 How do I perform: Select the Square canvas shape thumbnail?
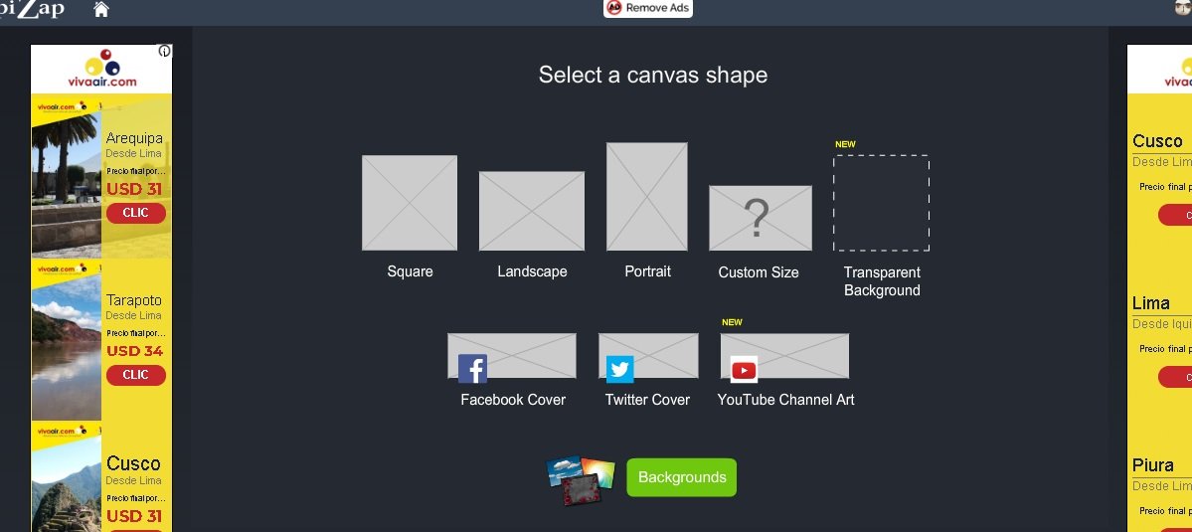(409, 203)
